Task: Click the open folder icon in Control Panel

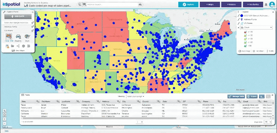Action: click(x=12, y=46)
